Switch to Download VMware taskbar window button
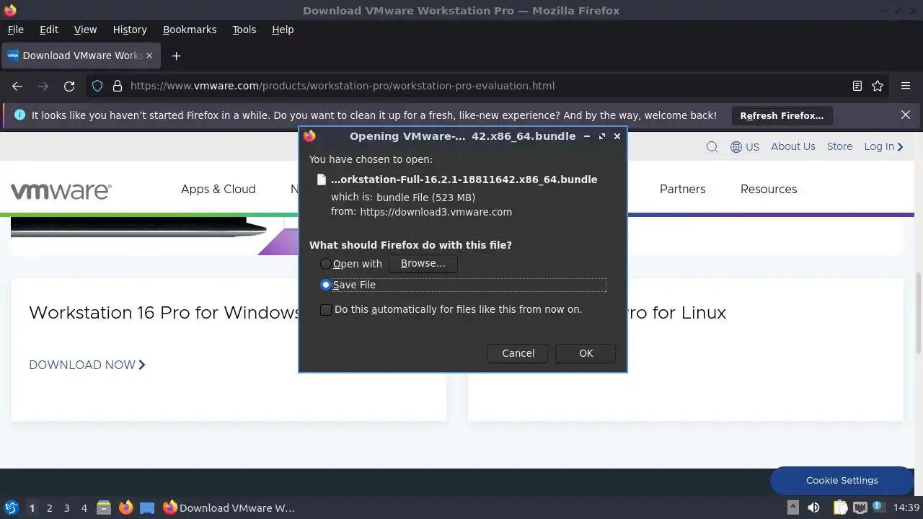This screenshot has height=519, width=923. (229, 508)
